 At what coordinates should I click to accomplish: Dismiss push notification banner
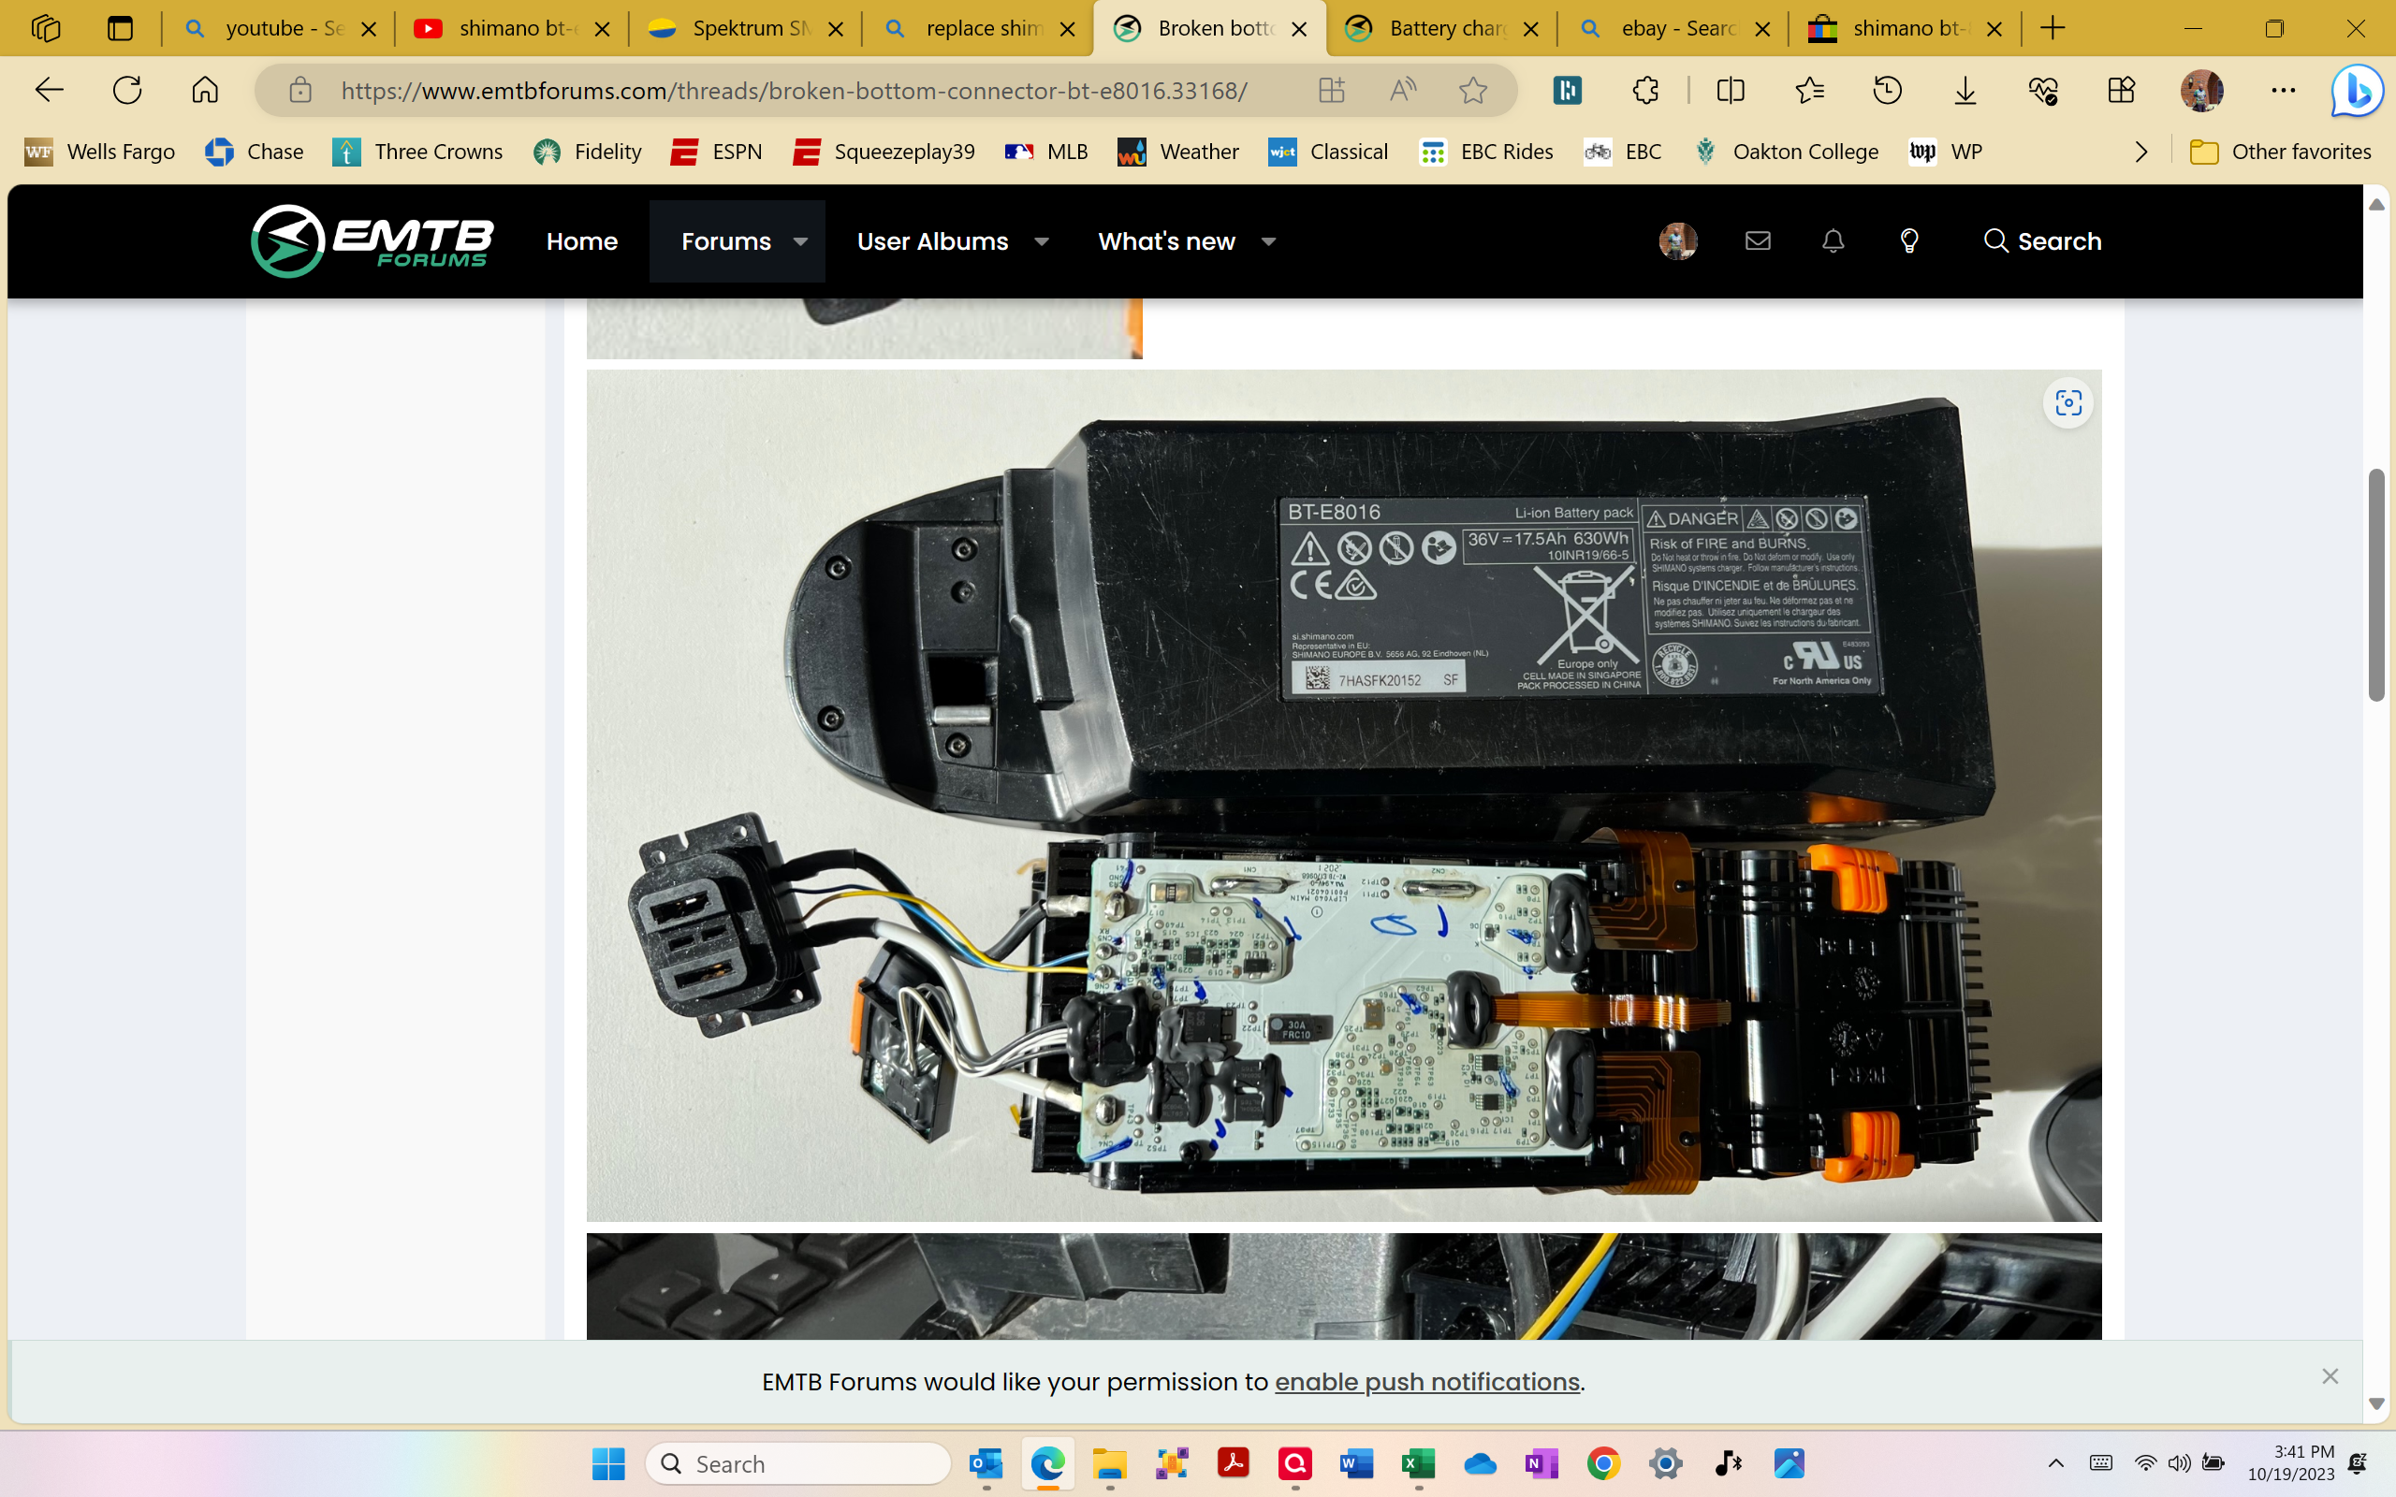click(x=2330, y=1376)
